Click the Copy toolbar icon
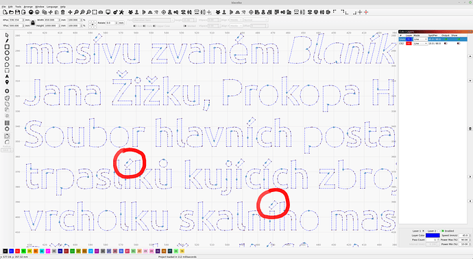 click(45, 12)
